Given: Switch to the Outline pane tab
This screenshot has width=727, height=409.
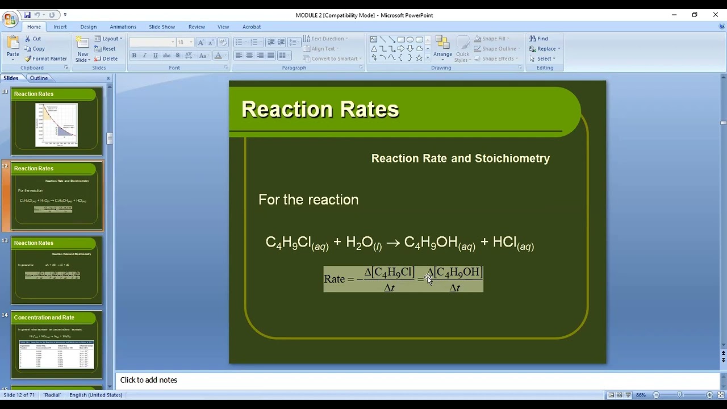Looking at the screenshot, I should point(39,78).
